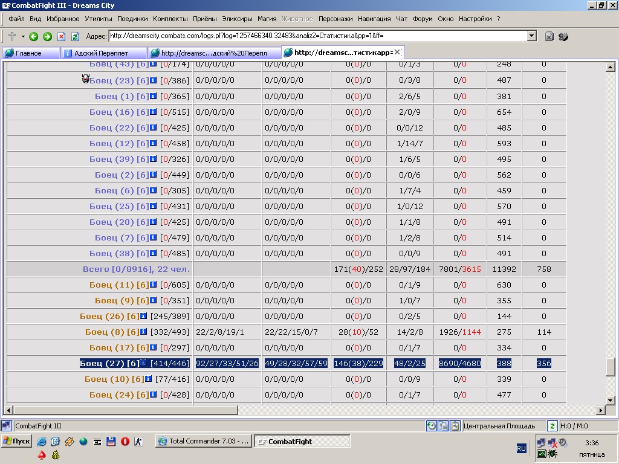Open the Боец (2) fighter link

pyautogui.click(x=122, y=175)
